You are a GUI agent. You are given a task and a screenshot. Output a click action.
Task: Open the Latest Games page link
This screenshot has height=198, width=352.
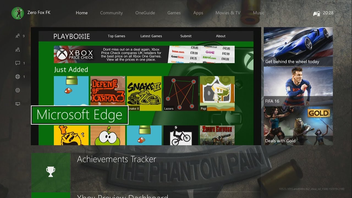tap(151, 36)
